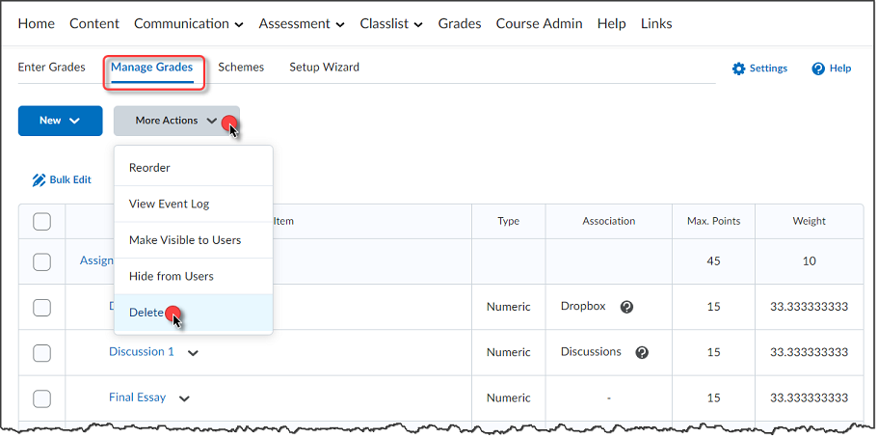Click the Discussions association info icon
This screenshot has width=877, height=438.
642,352
